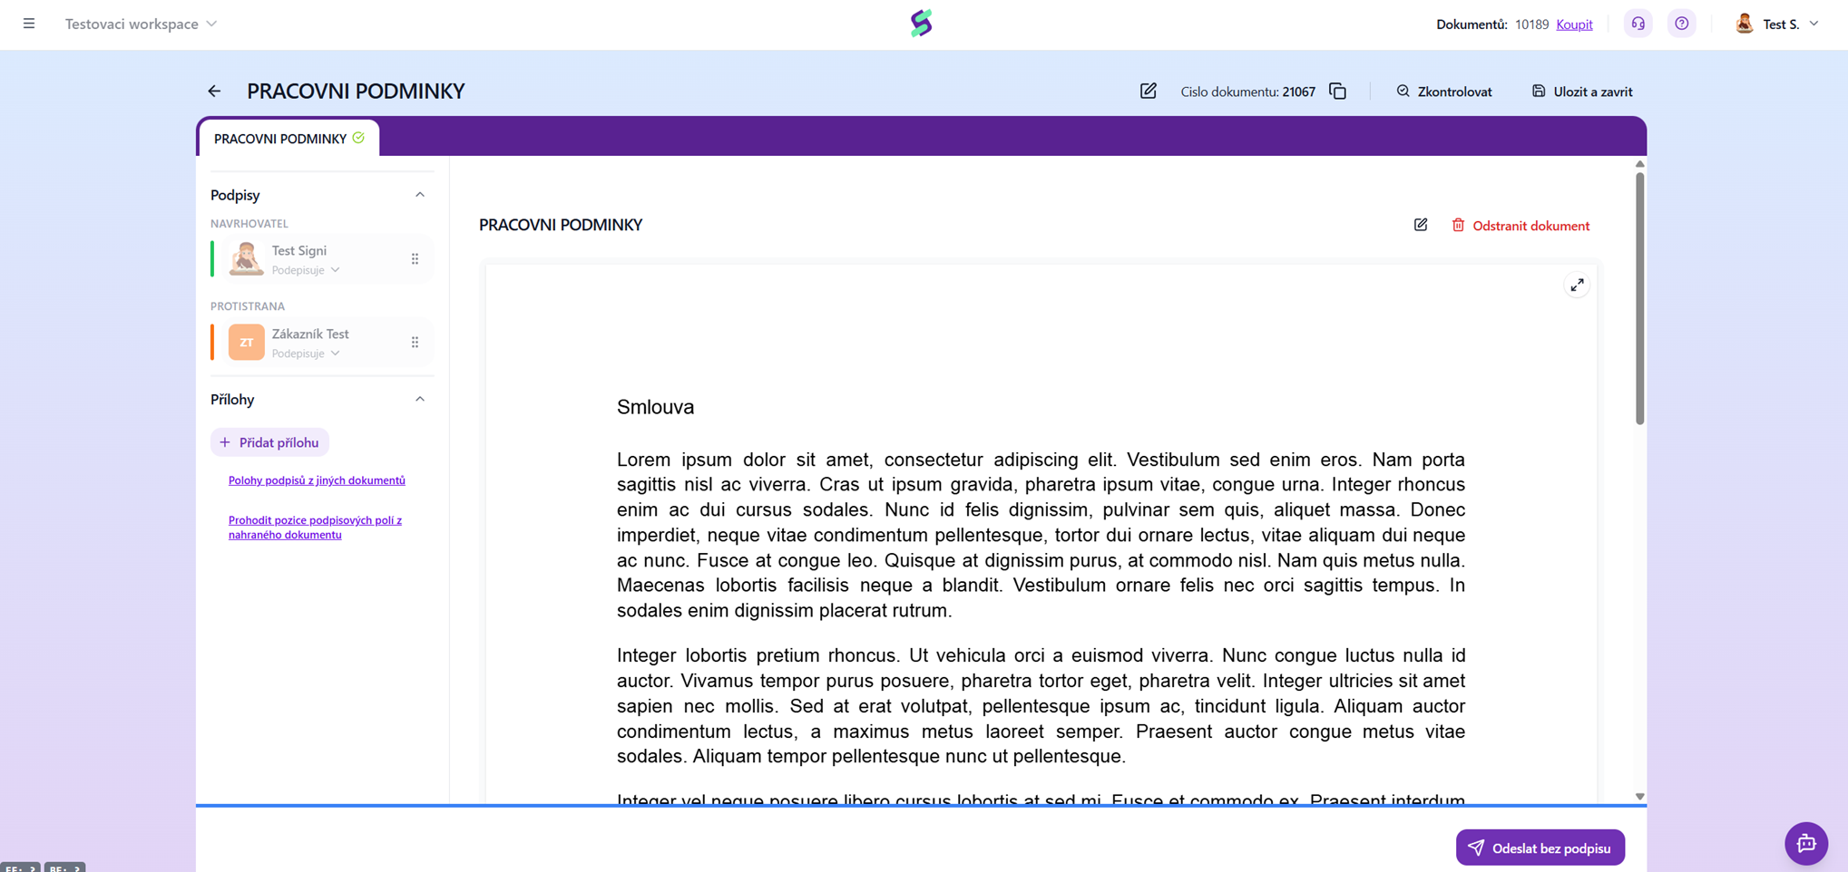Collapse the Přílohy section

pyautogui.click(x=419, y=399)
